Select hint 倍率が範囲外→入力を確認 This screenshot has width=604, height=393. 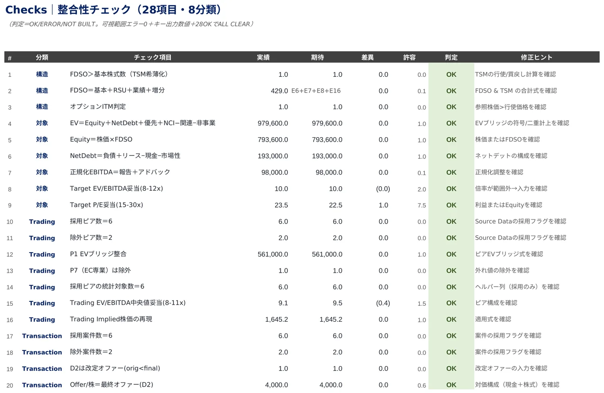point(511,189)
